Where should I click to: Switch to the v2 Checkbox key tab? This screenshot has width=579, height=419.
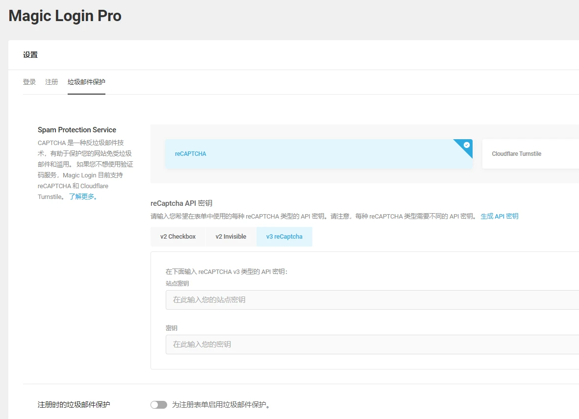coord(178,236)
